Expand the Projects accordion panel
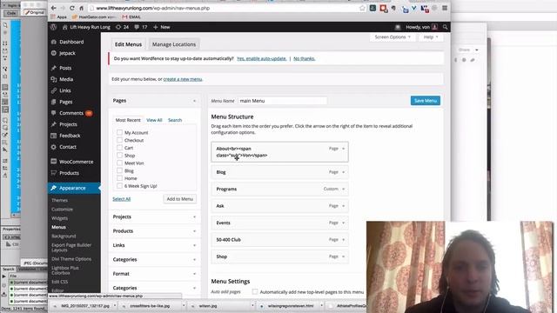Screen dimensions: 557x313 click(155, 216)
